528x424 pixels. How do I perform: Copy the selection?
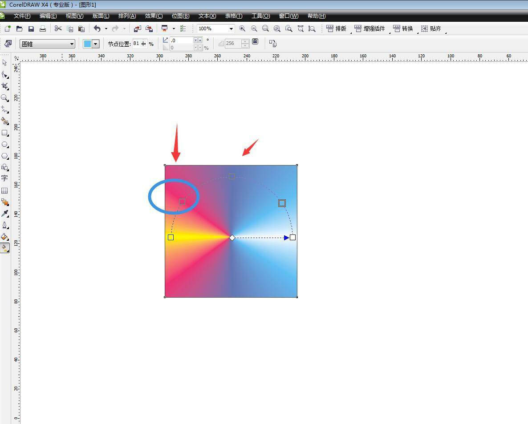coord(70,29)
